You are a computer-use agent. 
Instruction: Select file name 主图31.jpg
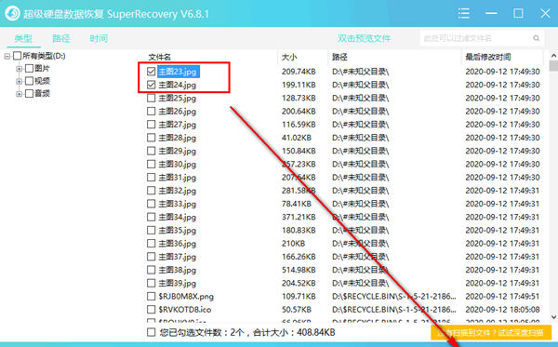point(178,178)
